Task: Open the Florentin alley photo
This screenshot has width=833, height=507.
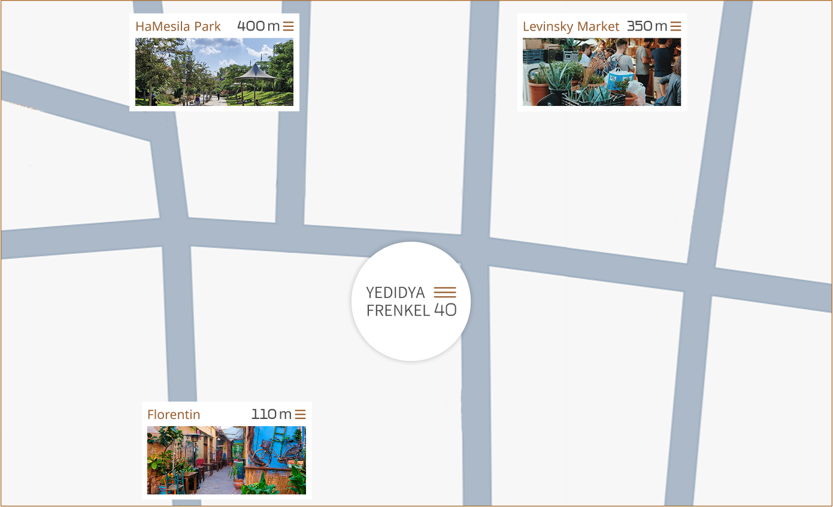Action: pos(226,460)
